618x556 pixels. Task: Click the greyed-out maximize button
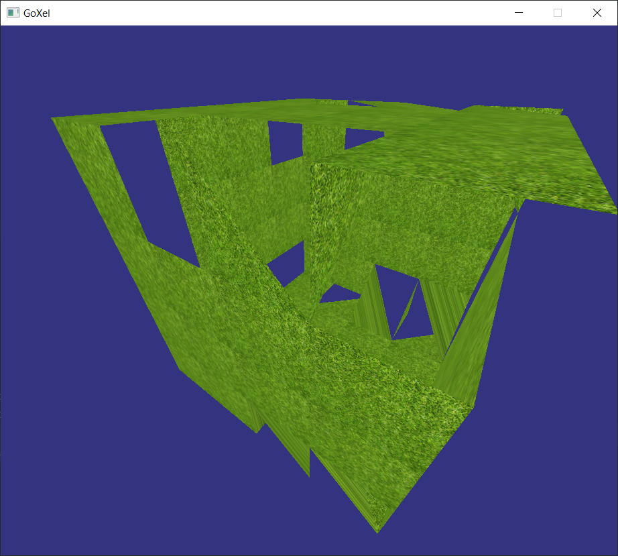click(557, 13)
